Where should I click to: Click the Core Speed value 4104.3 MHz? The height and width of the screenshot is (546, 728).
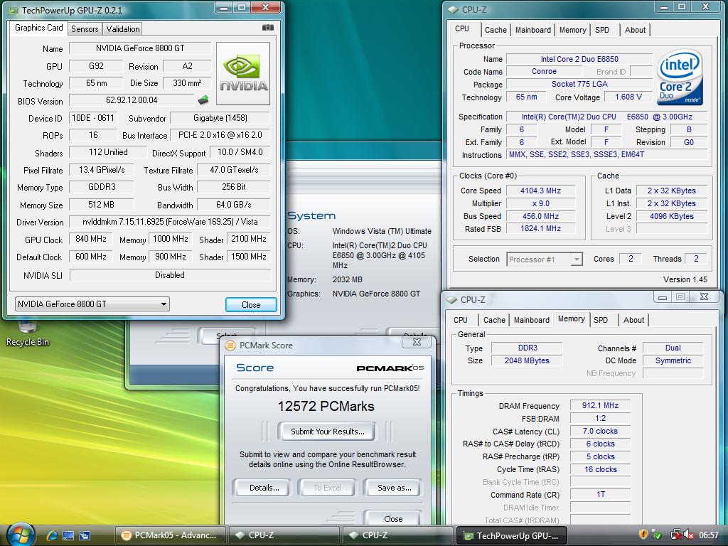pos(540,191)
